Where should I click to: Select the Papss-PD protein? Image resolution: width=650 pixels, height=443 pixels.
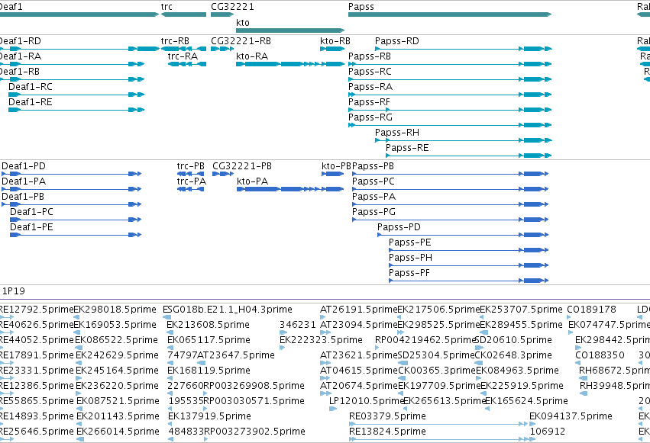coord(463,235)
